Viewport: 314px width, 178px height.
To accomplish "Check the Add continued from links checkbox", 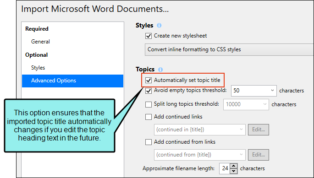I will (x=149, y=142).
